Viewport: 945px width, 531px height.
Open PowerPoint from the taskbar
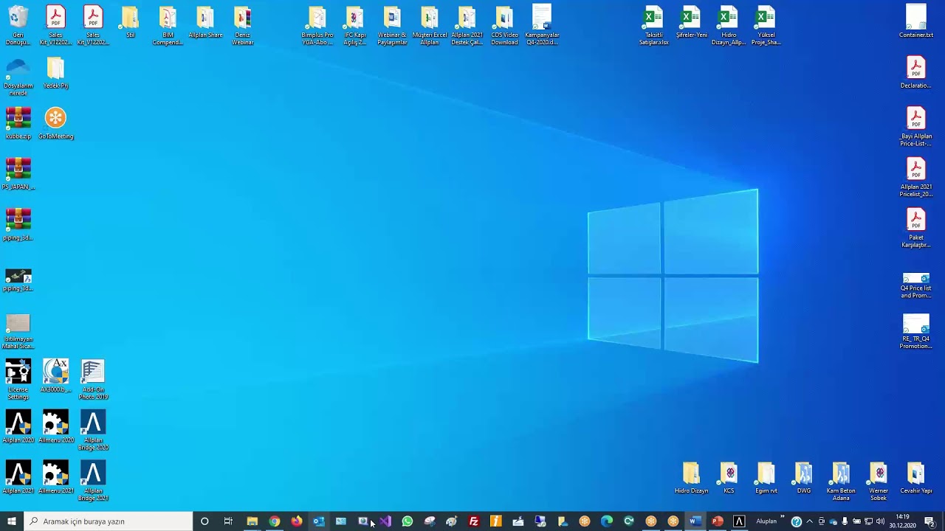(x=716, y=521)
